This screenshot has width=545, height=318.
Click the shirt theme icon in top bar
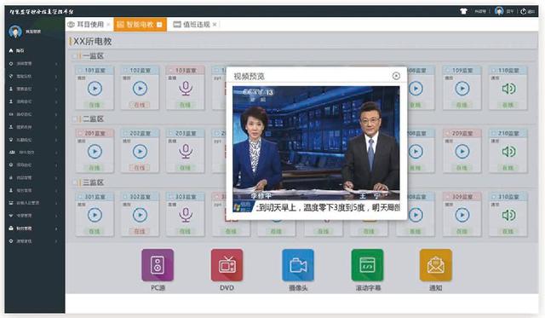(463, 11)
